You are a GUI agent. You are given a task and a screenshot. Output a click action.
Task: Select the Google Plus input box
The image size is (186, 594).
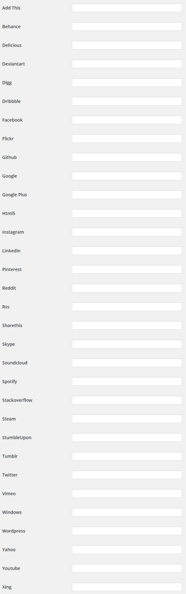tap(127, 194)
